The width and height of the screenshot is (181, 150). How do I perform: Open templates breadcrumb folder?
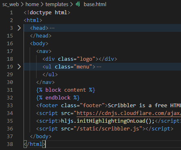57,4
